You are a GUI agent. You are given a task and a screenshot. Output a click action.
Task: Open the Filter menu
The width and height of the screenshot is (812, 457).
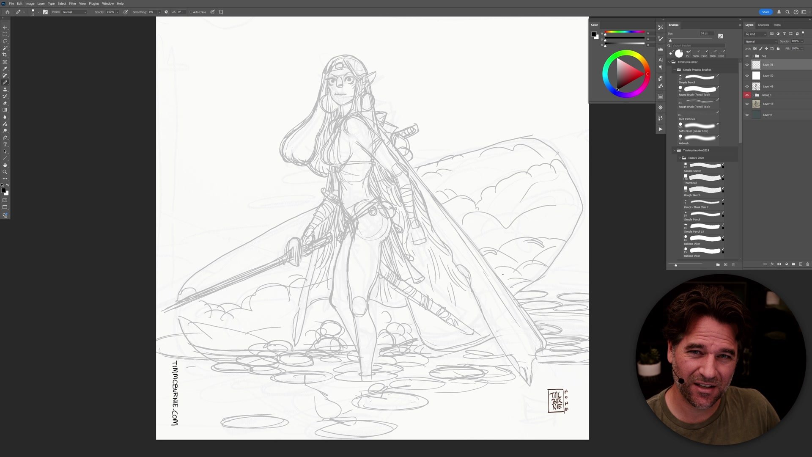[x=72, y=3]
